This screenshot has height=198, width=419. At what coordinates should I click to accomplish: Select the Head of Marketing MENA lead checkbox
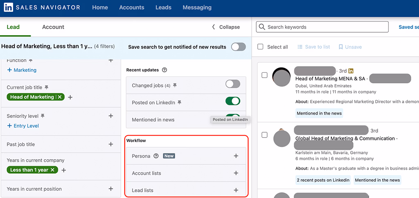coord(264,76)
